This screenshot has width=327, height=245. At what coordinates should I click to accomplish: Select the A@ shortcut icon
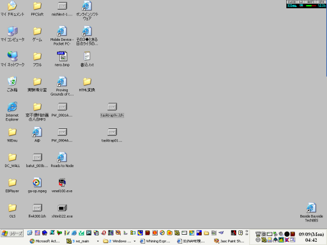pyautogui.click(x=37, y=135)
